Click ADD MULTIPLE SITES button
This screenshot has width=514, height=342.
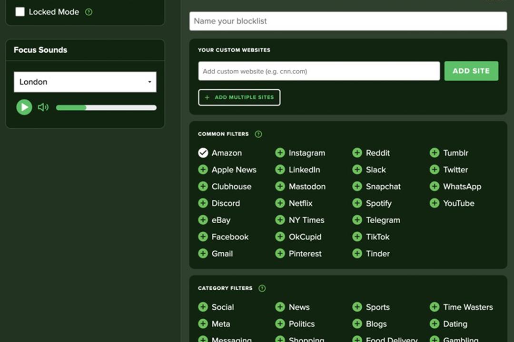click(239, 97)
